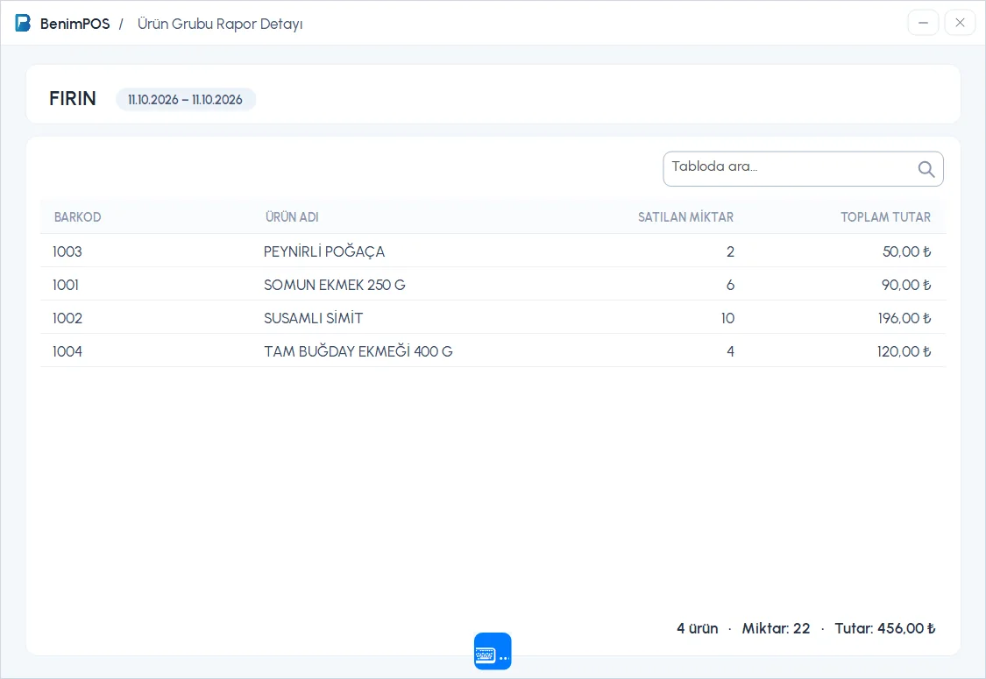986x679 pixels.
Task: Click the "Miktar: 22" summary
Action: click(x=776, y=628)
